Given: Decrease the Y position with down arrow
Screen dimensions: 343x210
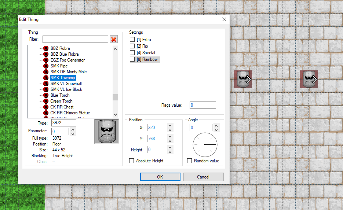Looking at the screenshot, I should [170, 140].
